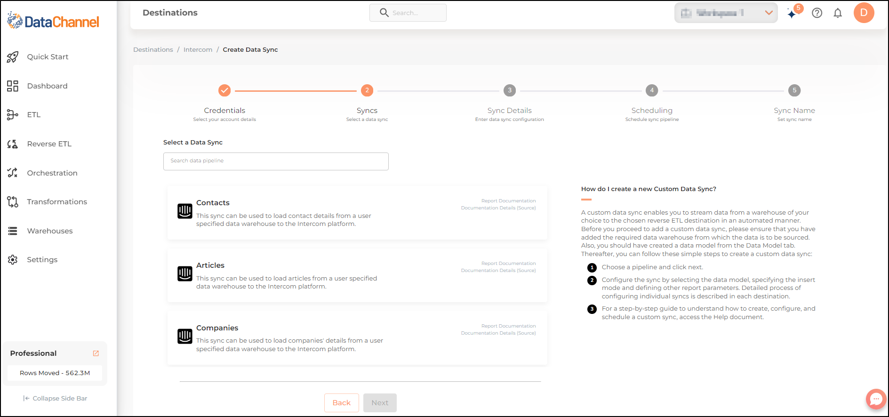Image resolution: width=889 pixels, height=417 pixels.
Task: Click the Scheduling step label
Action: click(x=652, y=111)
